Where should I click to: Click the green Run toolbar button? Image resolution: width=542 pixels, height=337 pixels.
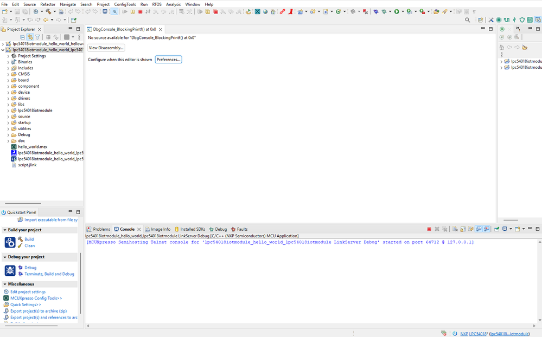397,11
